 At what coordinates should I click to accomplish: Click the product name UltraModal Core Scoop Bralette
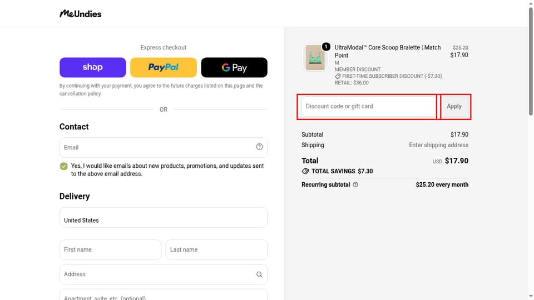click(x=388, y=51)
